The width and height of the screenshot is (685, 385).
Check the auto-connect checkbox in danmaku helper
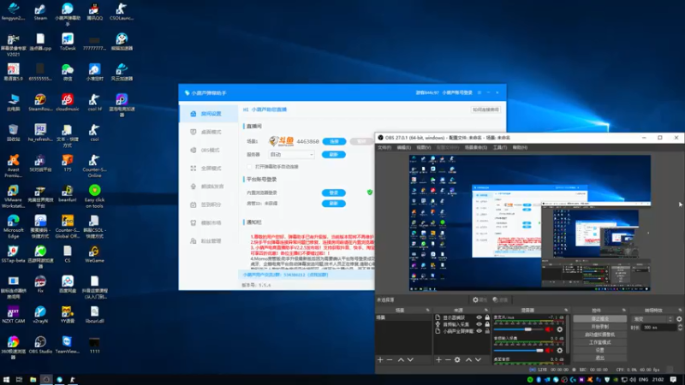(x=249, y=167)
